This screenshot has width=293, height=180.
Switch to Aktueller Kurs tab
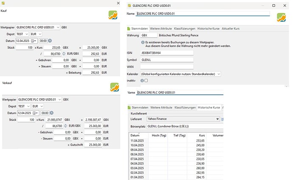point(231,28)
